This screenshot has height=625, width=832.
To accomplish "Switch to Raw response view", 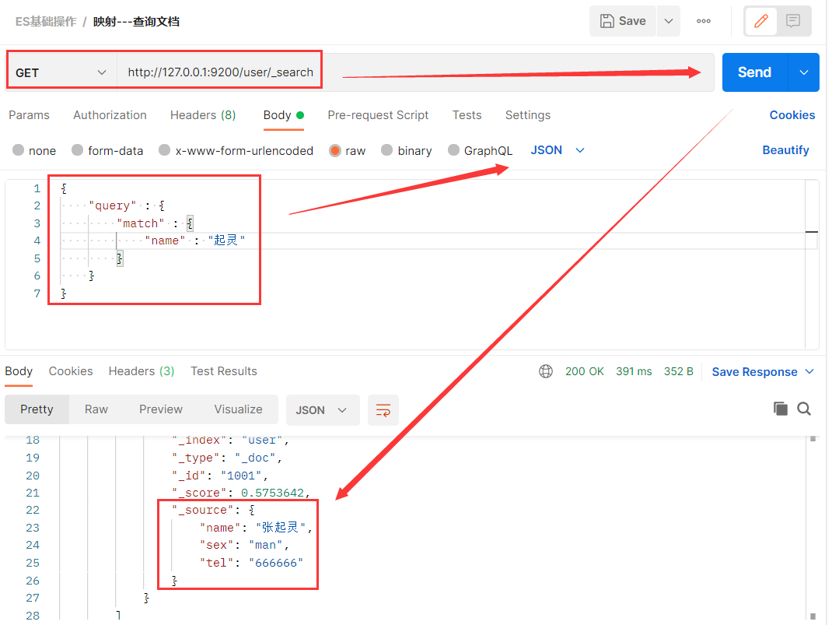I will point(96,409).
